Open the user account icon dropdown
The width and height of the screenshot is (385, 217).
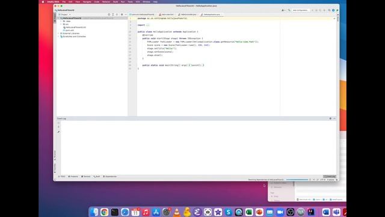tap(283, 10)
